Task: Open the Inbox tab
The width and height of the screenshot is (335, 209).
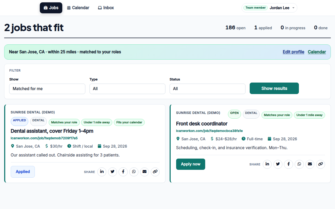Action: coord(106,8)
